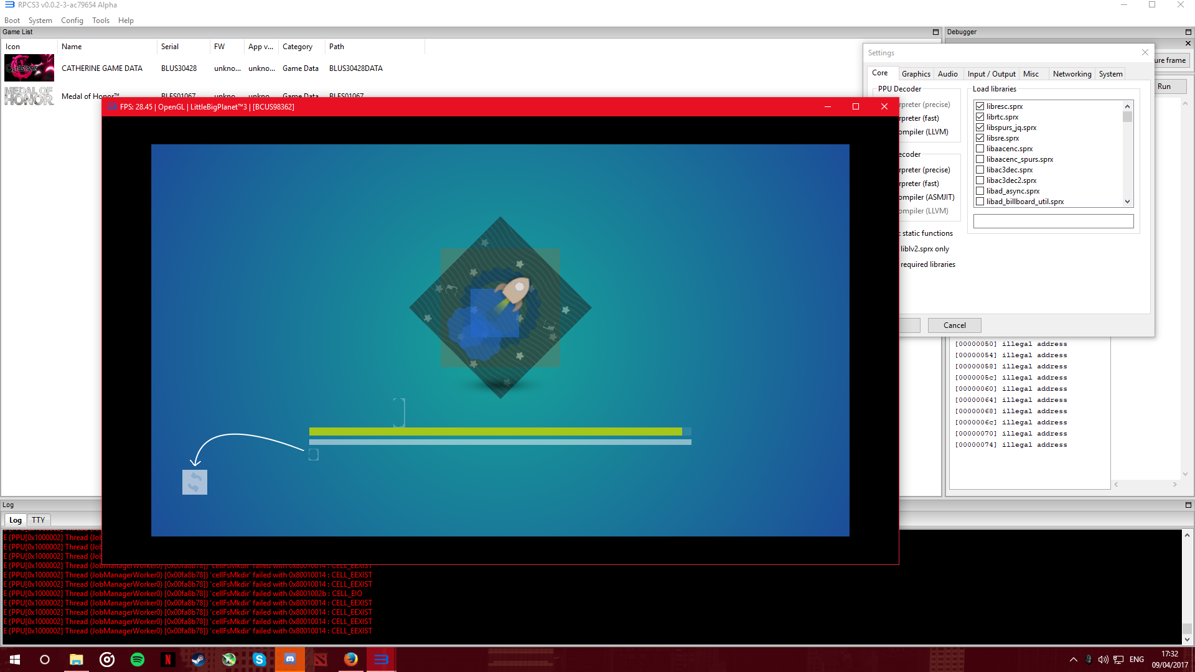Viewport: 1195px width, 672px height.
Task: Open Skype from the taskbar
Action: click(260, 660)
